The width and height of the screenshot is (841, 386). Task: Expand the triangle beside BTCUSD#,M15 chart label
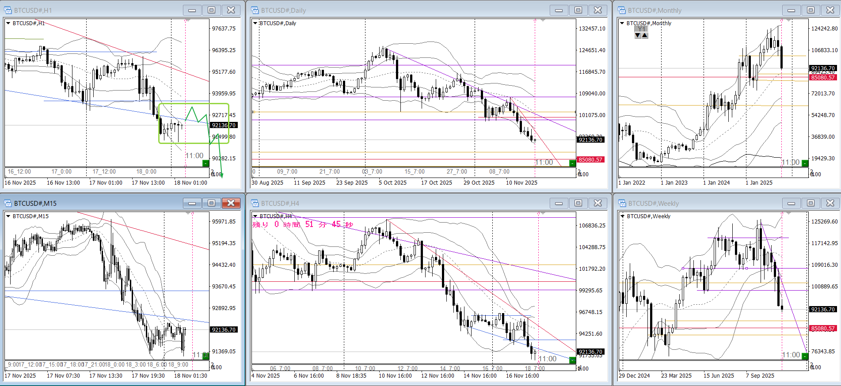click(8, 216)
